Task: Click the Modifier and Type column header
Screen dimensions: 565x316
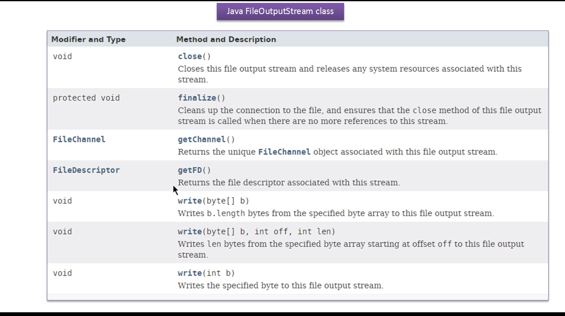Action: pyautogui.click(x=88, y=39)
